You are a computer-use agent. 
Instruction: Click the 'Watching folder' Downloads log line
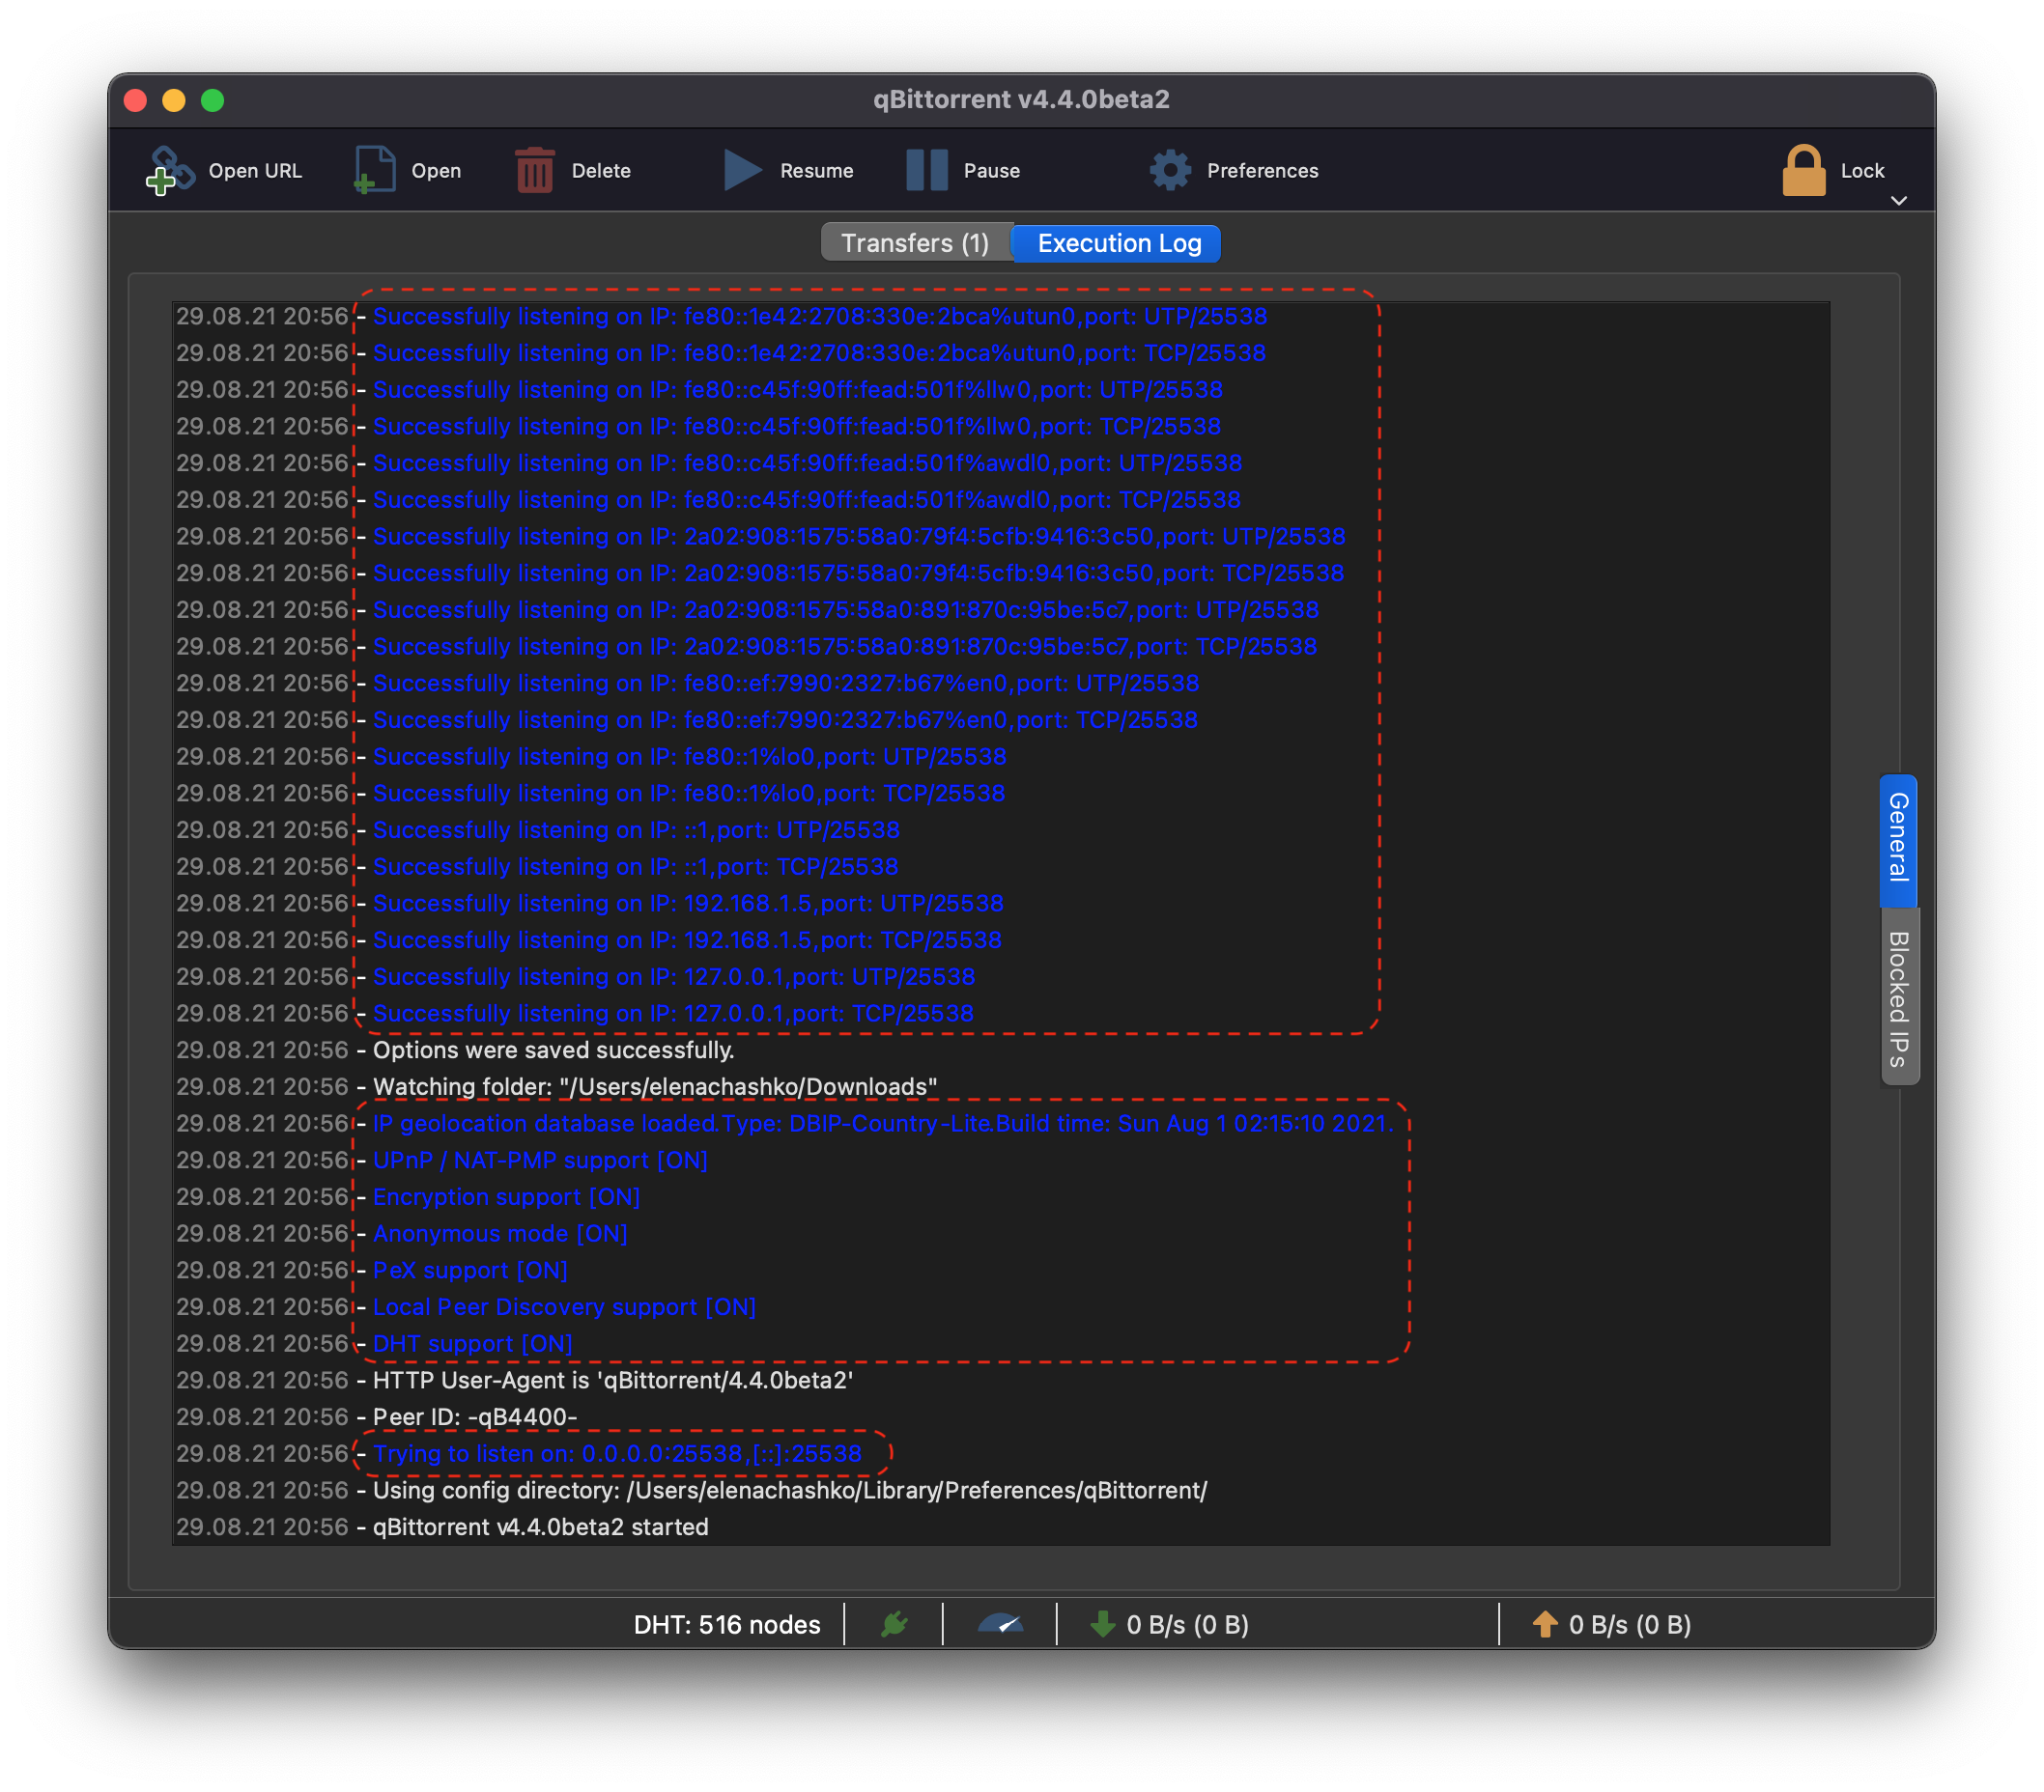click(x=654, y=1087)
